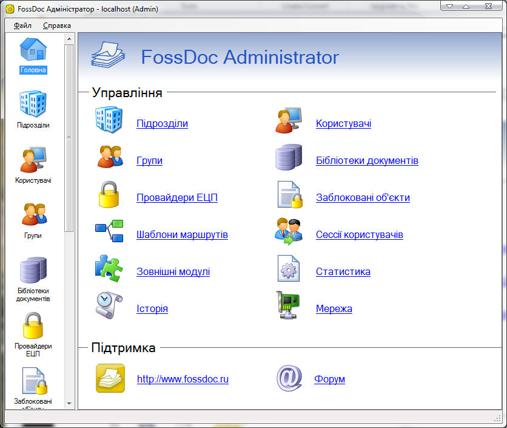Select the Підрозділи building icon in sidebar

tap(33, 104)
